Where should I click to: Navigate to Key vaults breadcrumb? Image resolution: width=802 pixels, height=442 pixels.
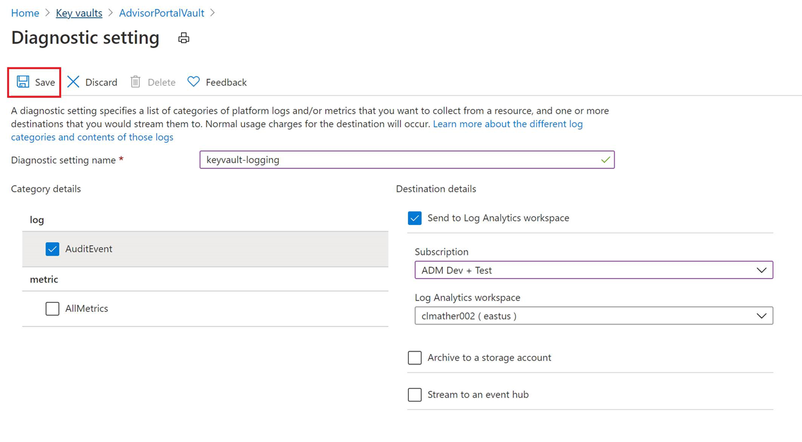click(79, 13)
